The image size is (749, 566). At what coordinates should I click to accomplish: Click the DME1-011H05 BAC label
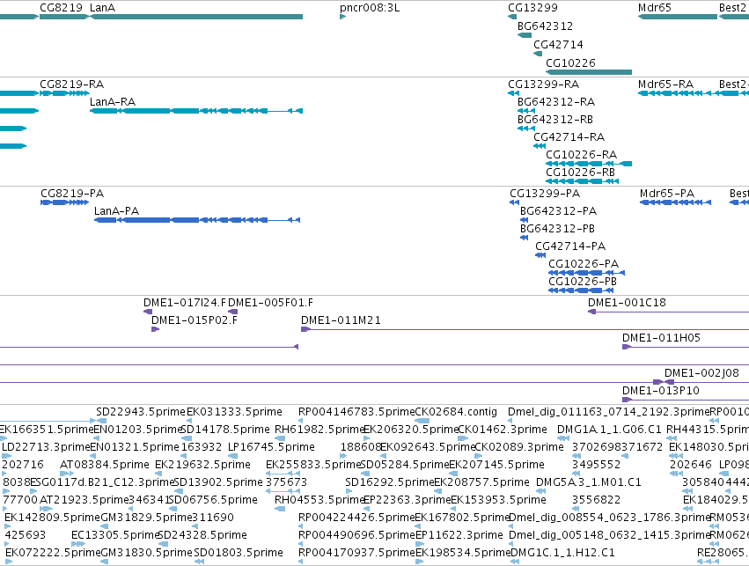[661, 338]
